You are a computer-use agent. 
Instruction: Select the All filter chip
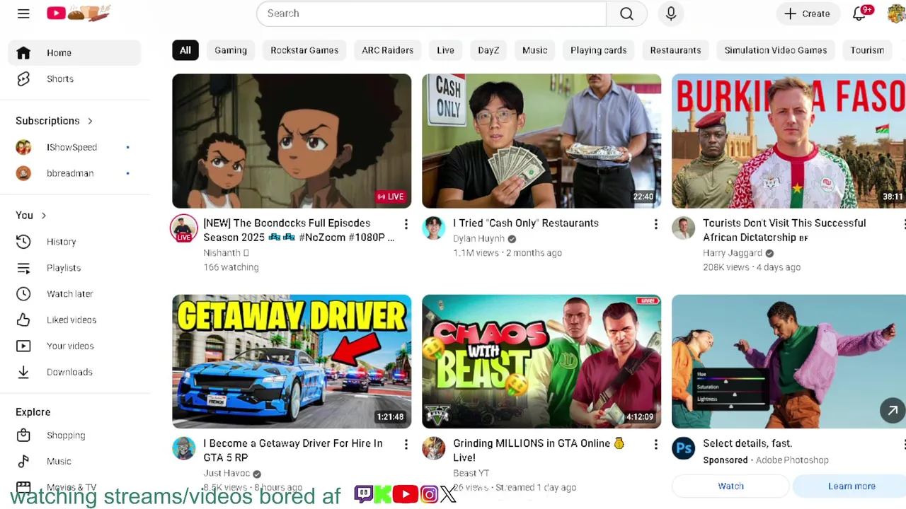pos(185,50)
